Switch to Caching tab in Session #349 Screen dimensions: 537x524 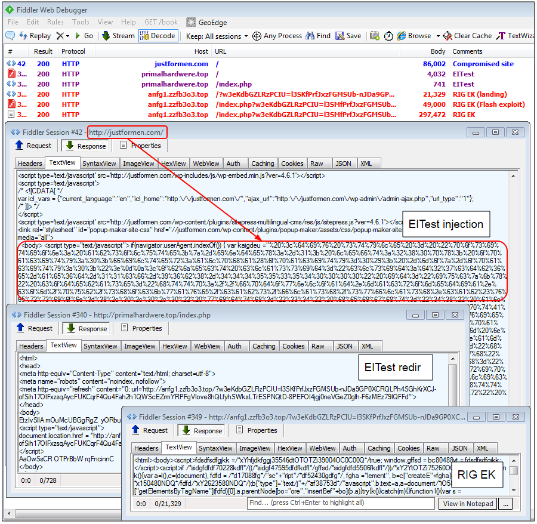click(379, 448)
